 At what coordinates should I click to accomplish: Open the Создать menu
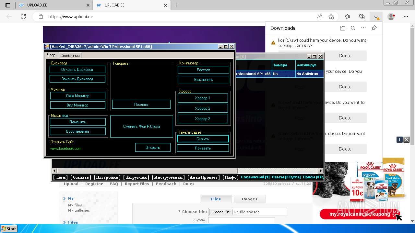coord(81,177)
